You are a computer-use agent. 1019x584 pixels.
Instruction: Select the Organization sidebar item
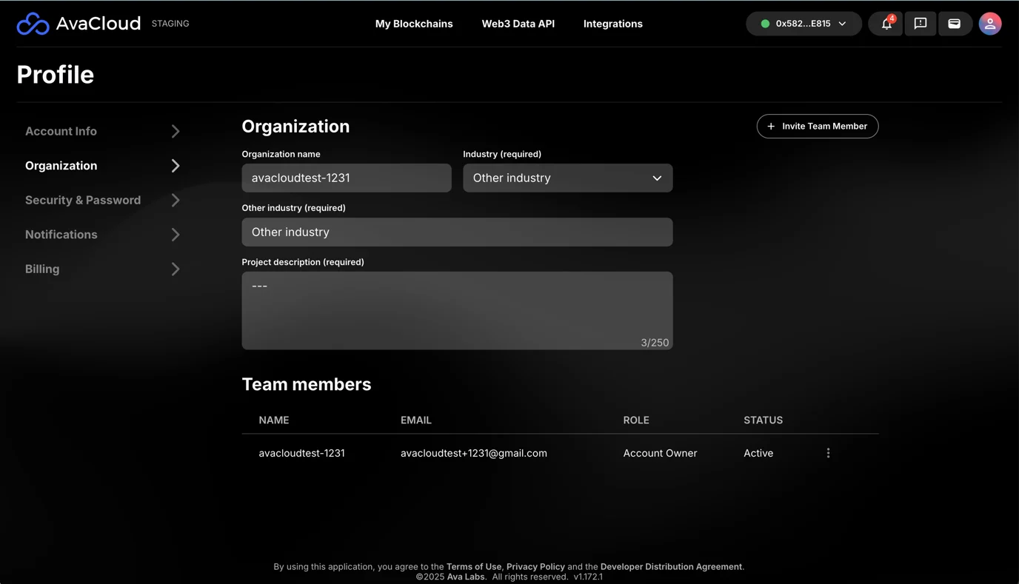point(61,165)
